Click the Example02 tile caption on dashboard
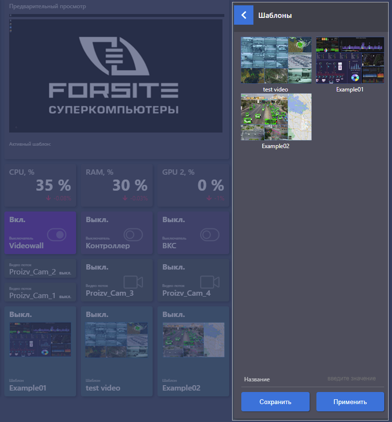392x422 pixels. [x=181, y=388]
